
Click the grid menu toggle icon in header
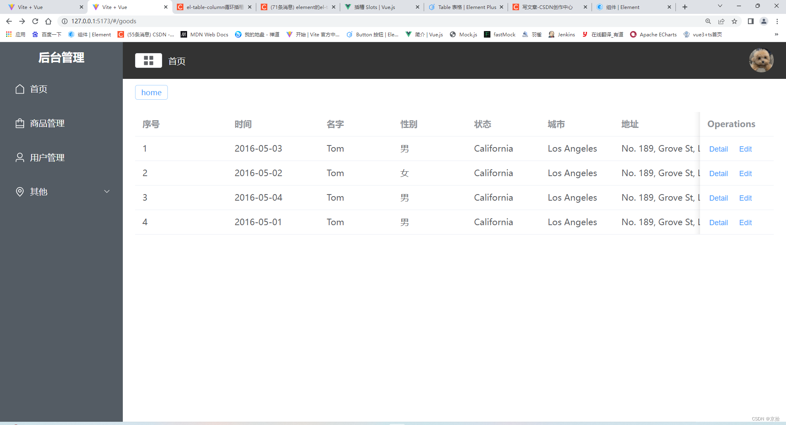pyautogui.click(x=149, y=60)
